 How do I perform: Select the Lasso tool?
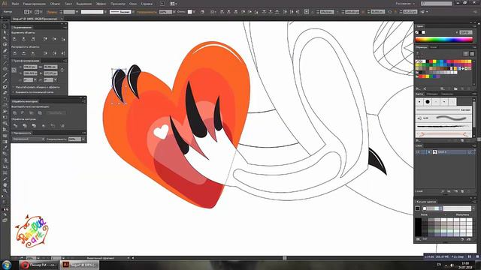click(5, 44)
